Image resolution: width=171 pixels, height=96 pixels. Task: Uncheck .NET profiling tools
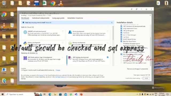[x=121, y=31]
